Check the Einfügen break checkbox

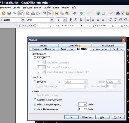pos(35,82)
